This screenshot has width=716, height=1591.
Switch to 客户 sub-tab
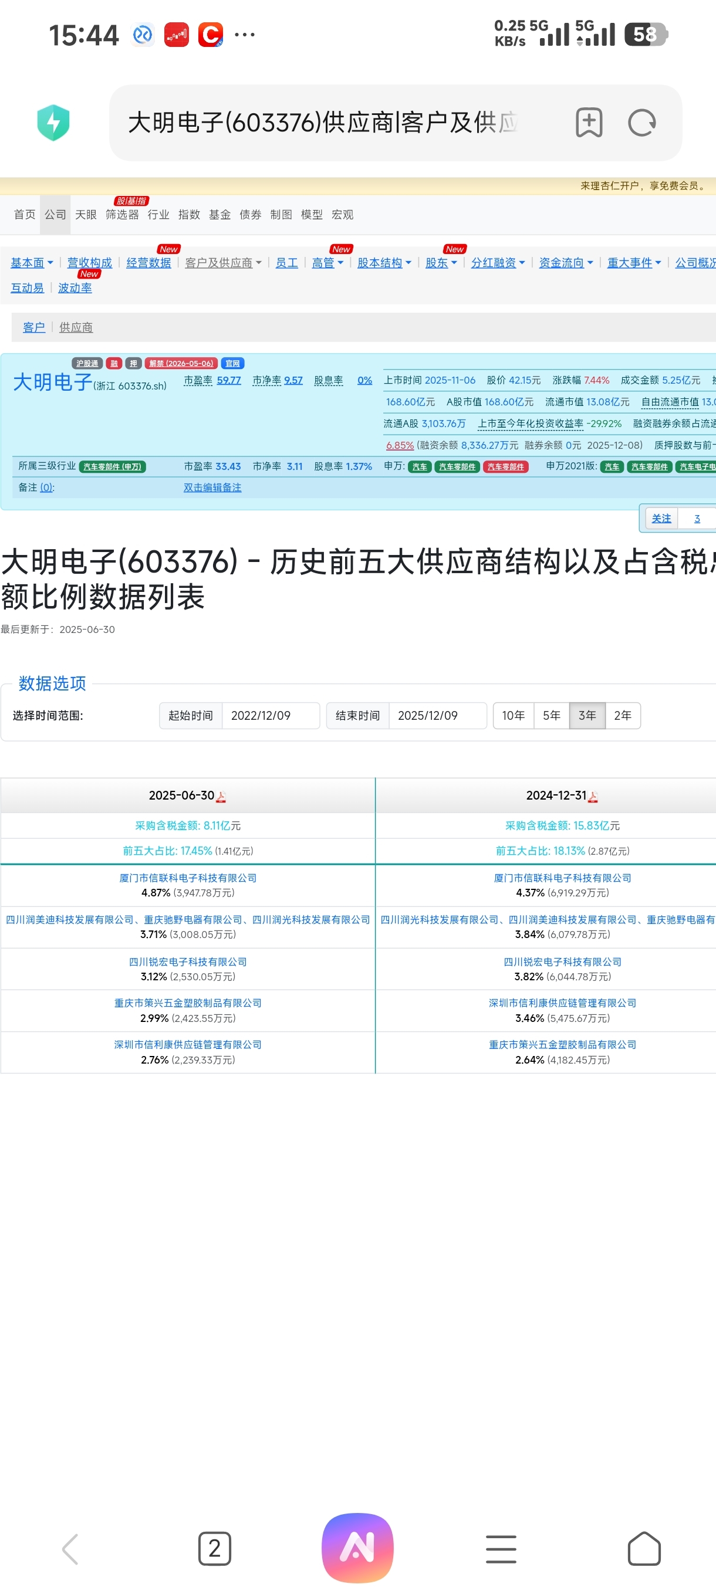coord(34,327)
